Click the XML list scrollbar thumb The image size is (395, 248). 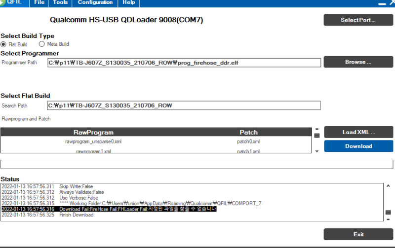pyautogui.click(x=317, y=136)
